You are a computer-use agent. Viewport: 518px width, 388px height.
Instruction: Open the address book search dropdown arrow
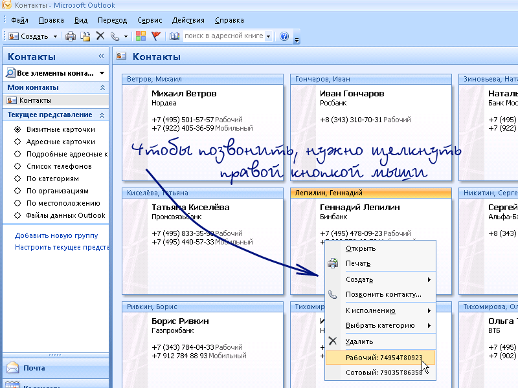(269, 36)
